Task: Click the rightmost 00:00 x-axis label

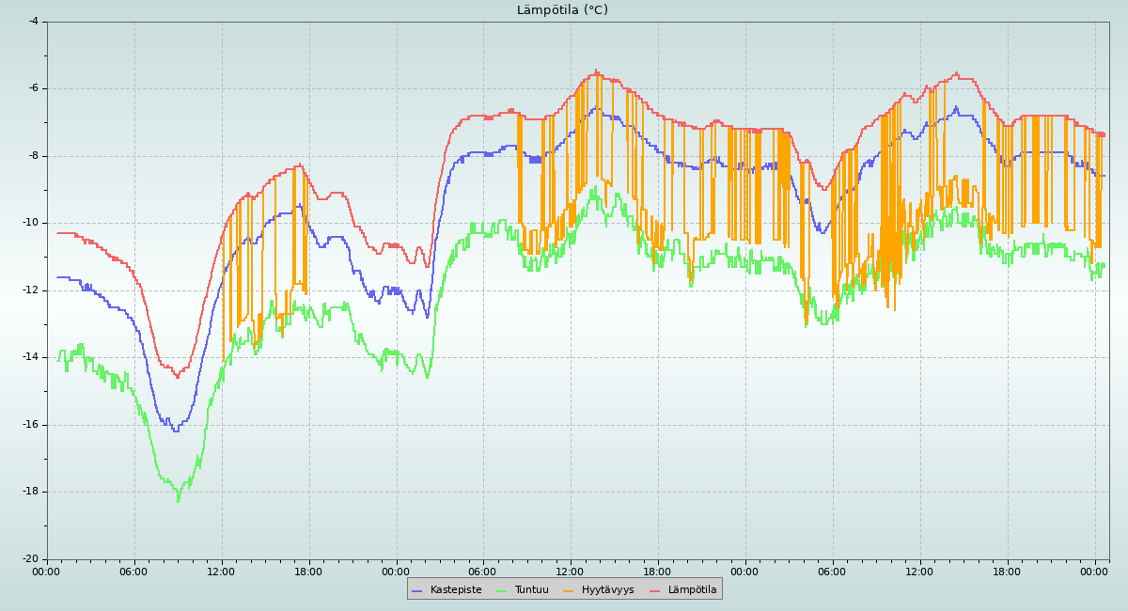Action: [x=1094, y=571]
